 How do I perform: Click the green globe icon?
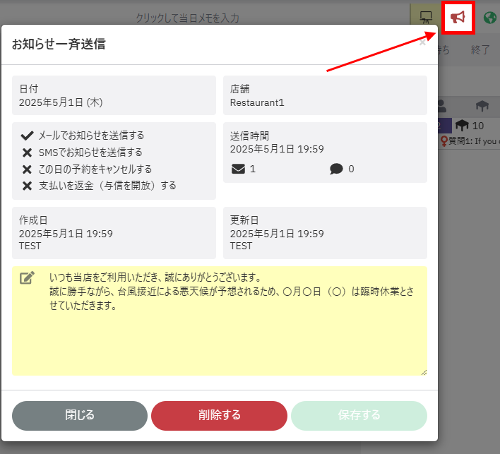[490, 18]
